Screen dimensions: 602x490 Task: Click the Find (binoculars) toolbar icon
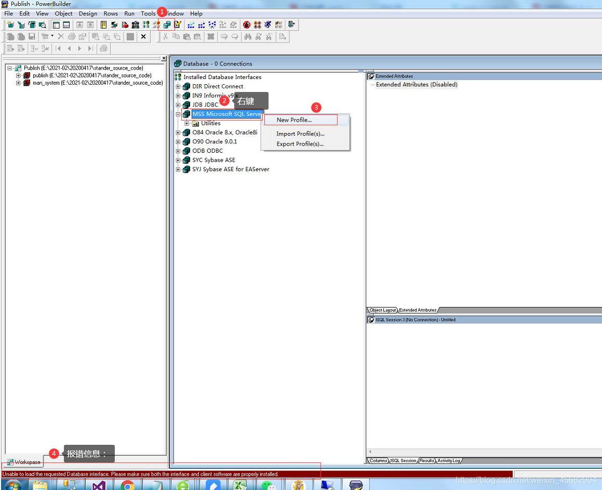pos(248,36)
